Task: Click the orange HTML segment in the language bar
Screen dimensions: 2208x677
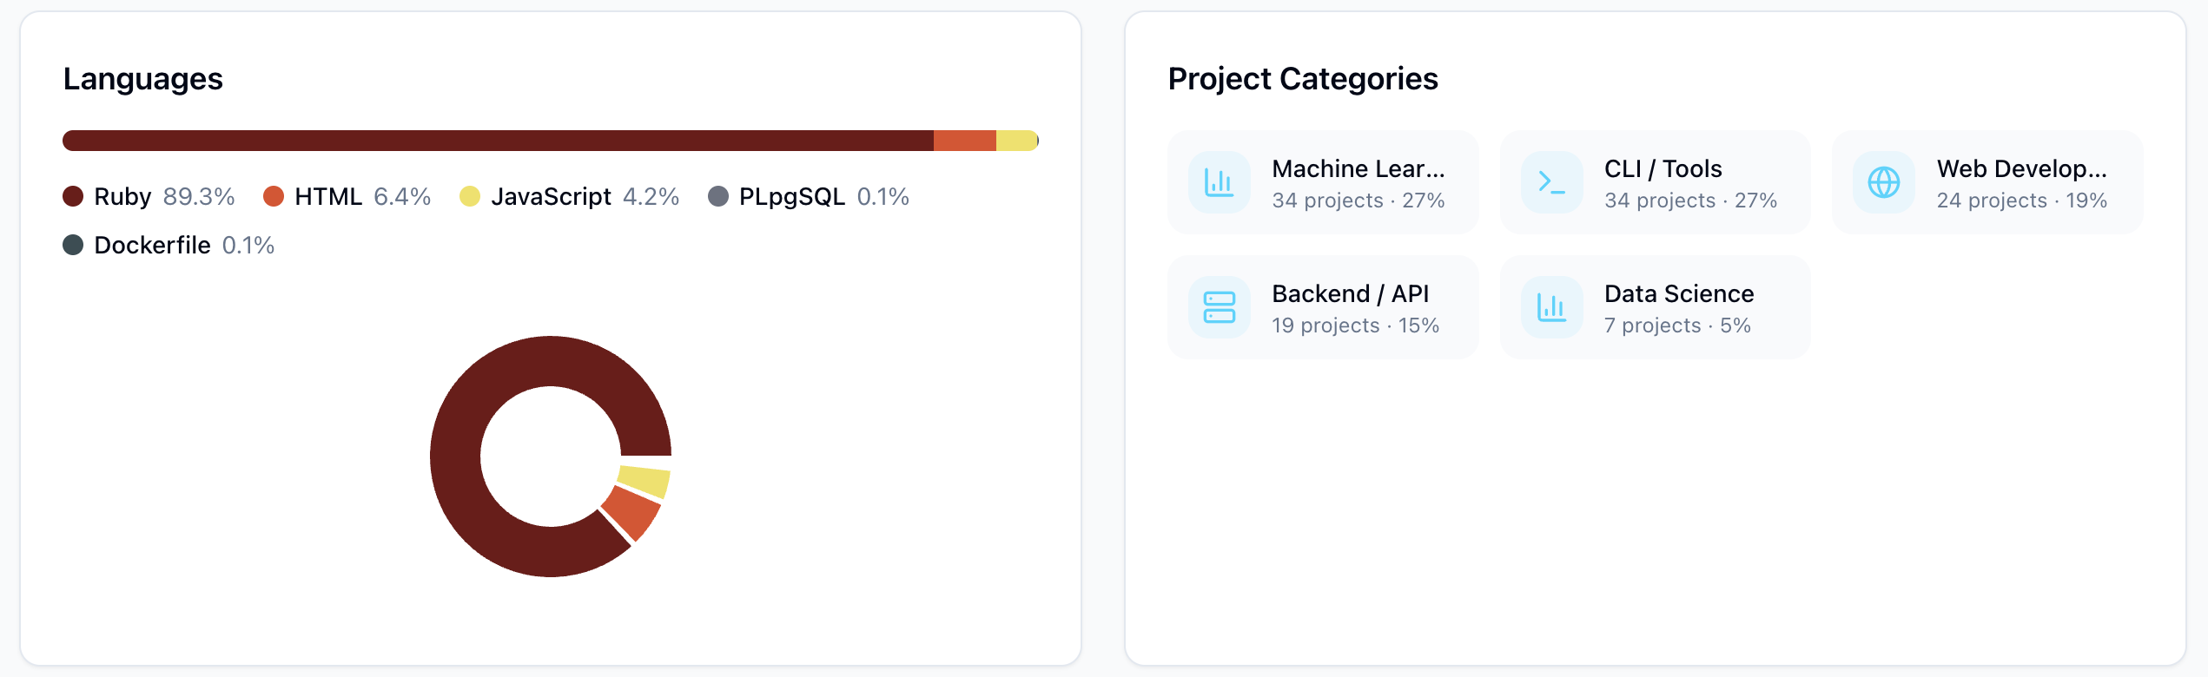Action: click(x=964, y=141)
